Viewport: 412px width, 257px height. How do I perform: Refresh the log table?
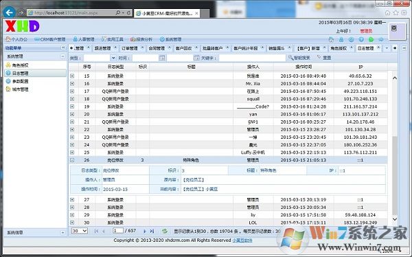click(165, 231)
